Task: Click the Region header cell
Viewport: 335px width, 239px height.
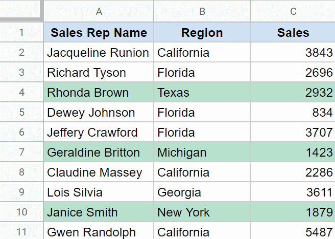Action: tap(202, 33)
